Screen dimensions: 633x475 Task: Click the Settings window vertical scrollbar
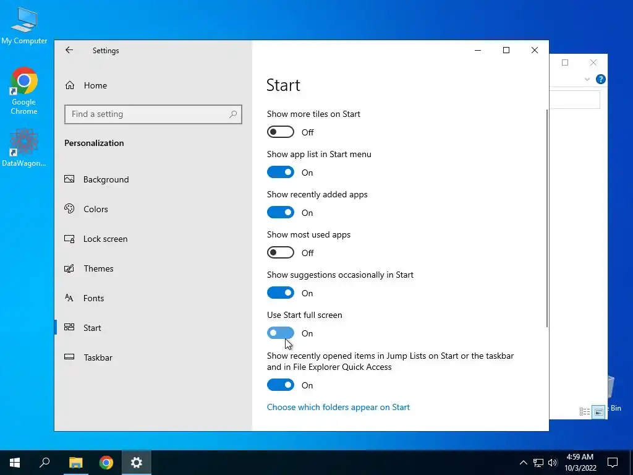click(x=547, y=218)
